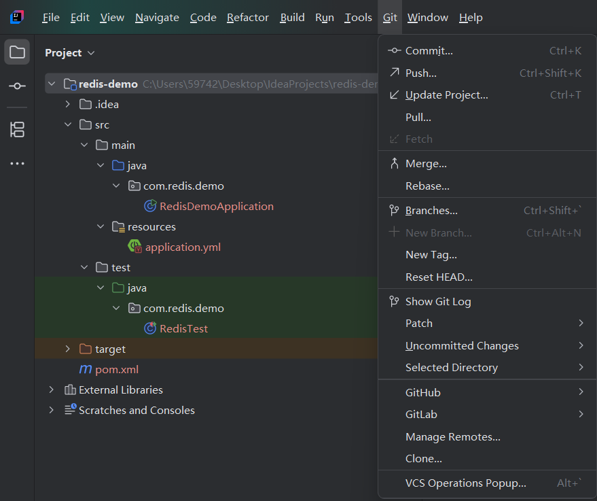Select pom.xml in project tree
Viewport: 597px width, 501px height.
117,370
